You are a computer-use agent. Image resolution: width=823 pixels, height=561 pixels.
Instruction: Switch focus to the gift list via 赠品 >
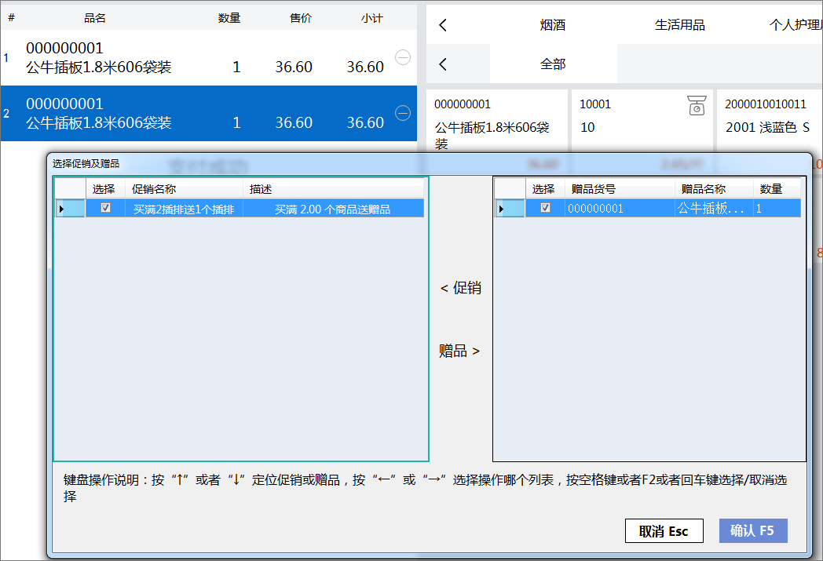pos(459,351)
